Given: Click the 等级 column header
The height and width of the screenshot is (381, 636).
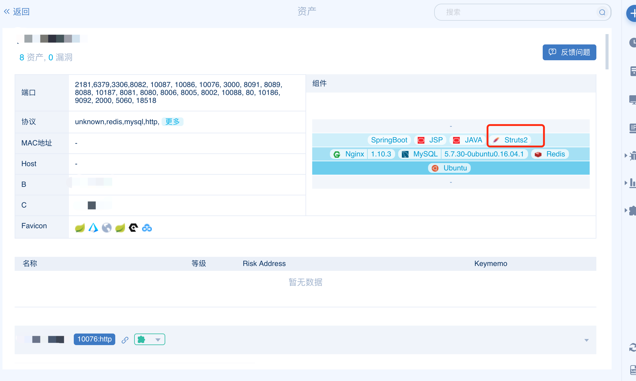Looking at the screenshot, I should (199, 264).
